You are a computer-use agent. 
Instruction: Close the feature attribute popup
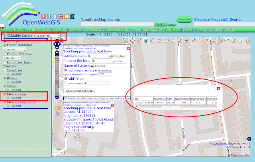(218, 89)
